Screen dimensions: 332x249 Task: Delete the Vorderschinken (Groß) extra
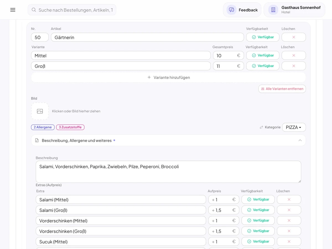(289, 231)
